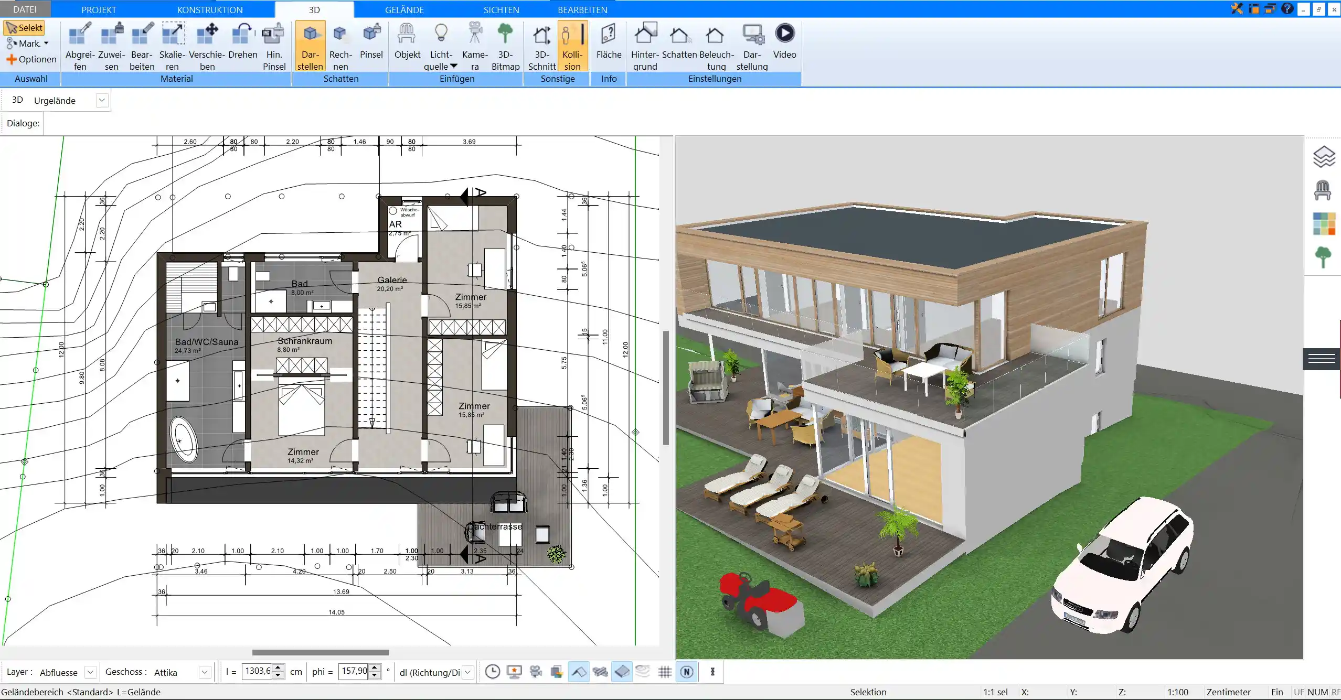The width and height of the screenshot is (1341, 700).
Task: Click the panel layout icon in title bar
Action: click(x=1254, y=8)
